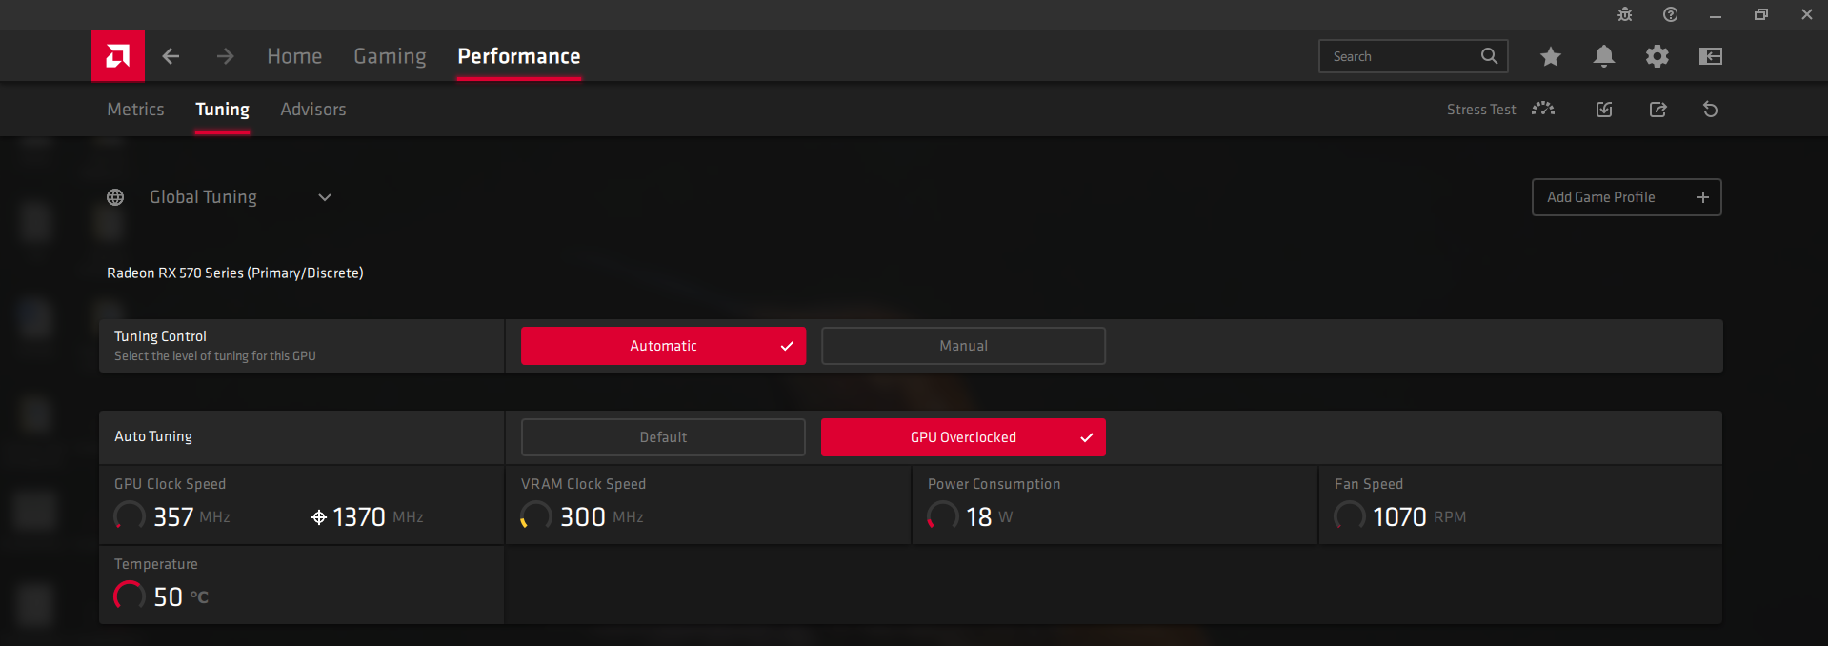
Task: Click the Temperature gauge
Action: click(130, 596)
